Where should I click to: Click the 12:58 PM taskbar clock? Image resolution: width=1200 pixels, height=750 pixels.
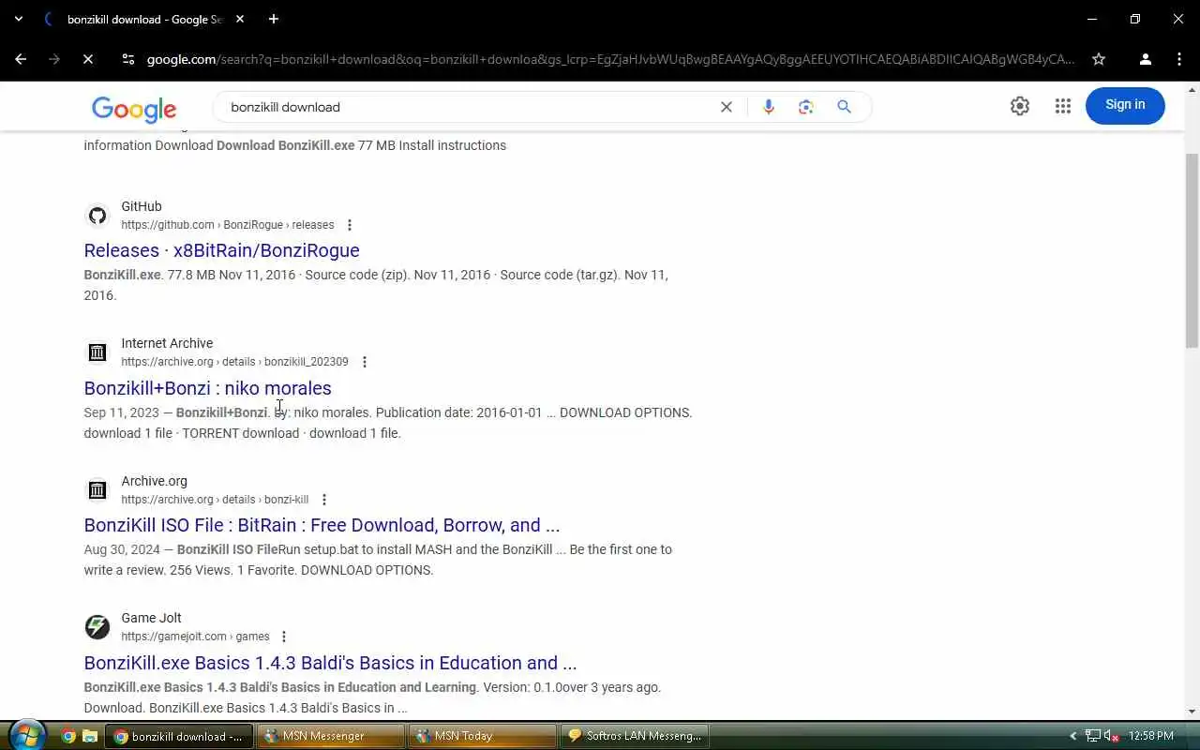[1151, 736]
